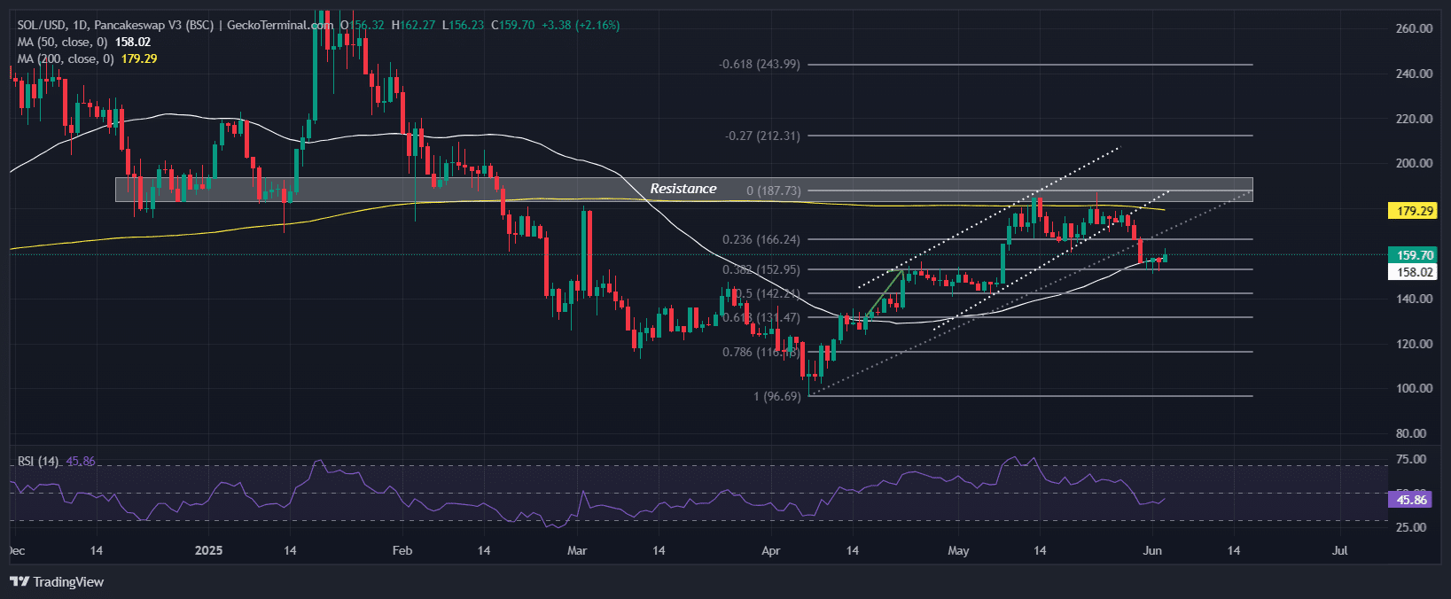Select the MA 200 indicator legend

[66, 58]
